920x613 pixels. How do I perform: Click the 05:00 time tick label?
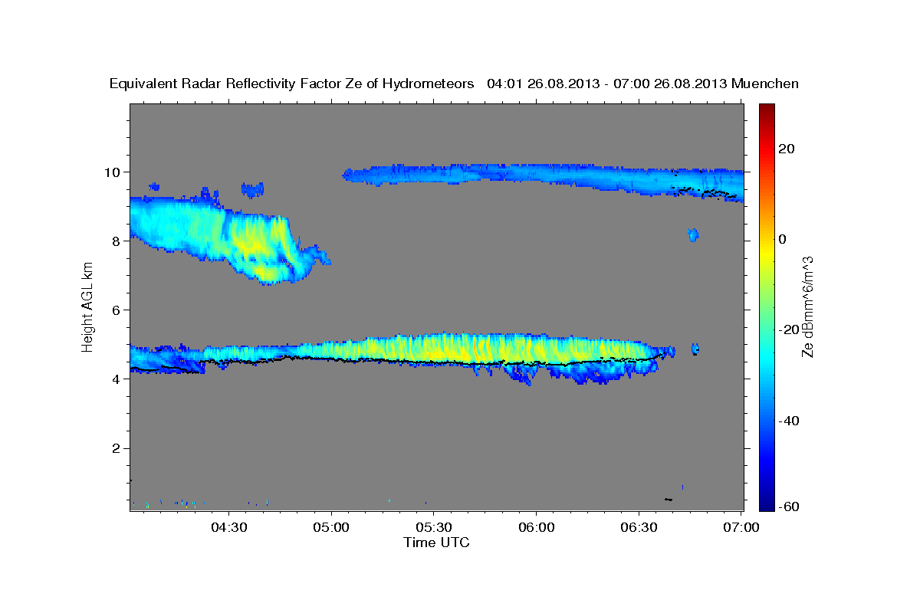(332, 528)
